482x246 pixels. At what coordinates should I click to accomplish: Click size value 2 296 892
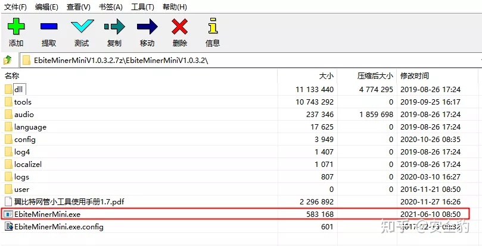(316, 202)
